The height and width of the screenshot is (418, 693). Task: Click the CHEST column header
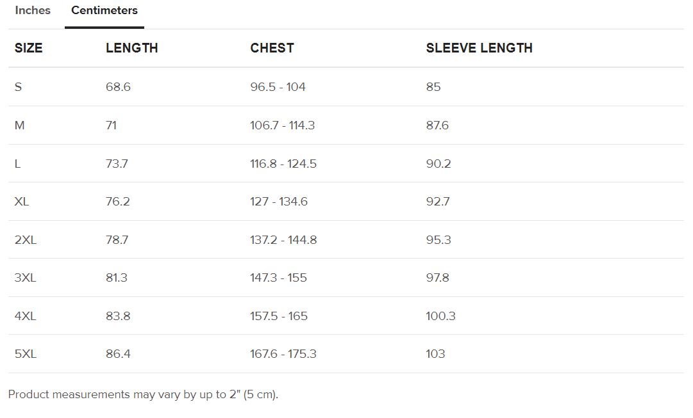point(272,47)
